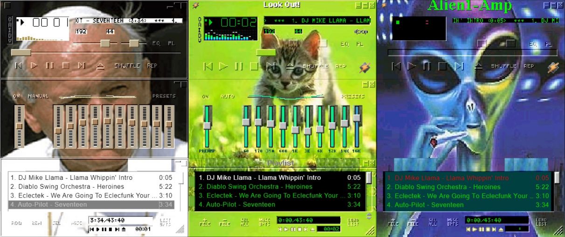
Task: Click Previous track in the Alien1-Amp player
Action: (x=396, y=66)
